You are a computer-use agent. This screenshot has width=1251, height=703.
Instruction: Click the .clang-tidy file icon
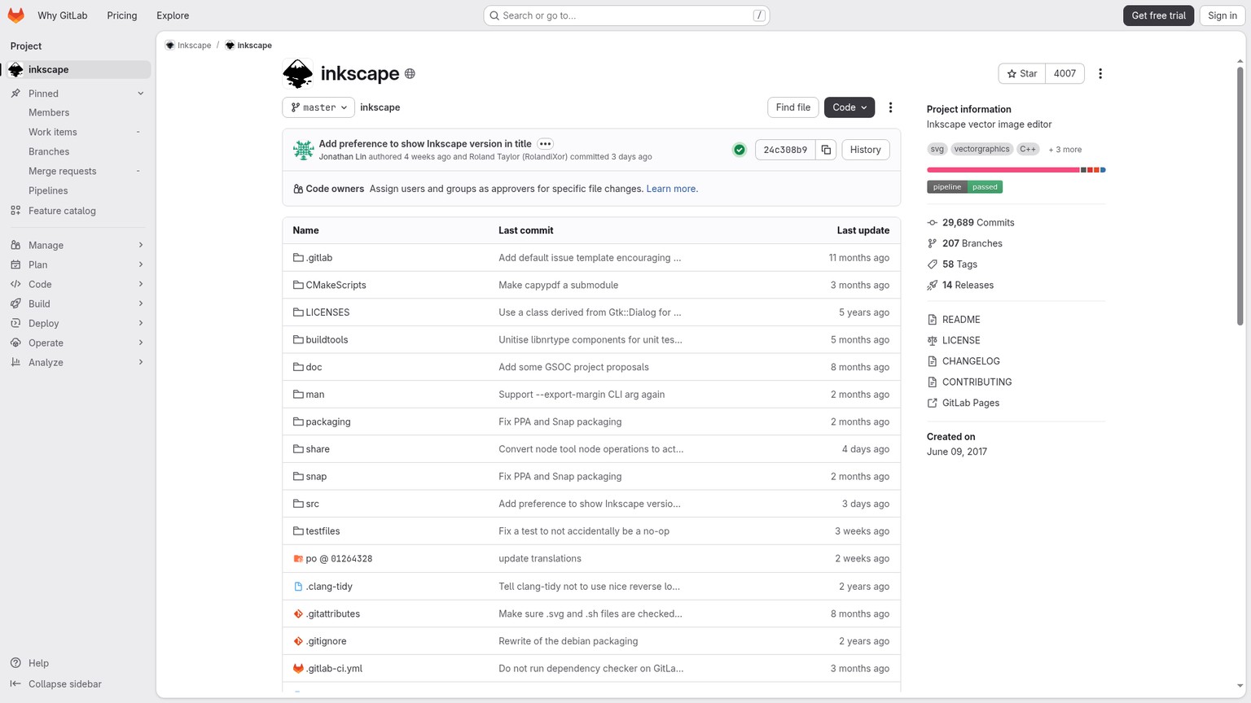tap(298, 587)
